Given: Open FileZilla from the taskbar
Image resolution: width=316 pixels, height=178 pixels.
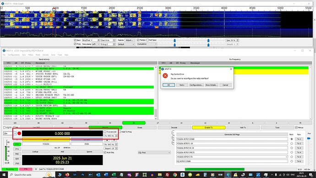Looking at the screenshot, I should [x=167, y=175].
